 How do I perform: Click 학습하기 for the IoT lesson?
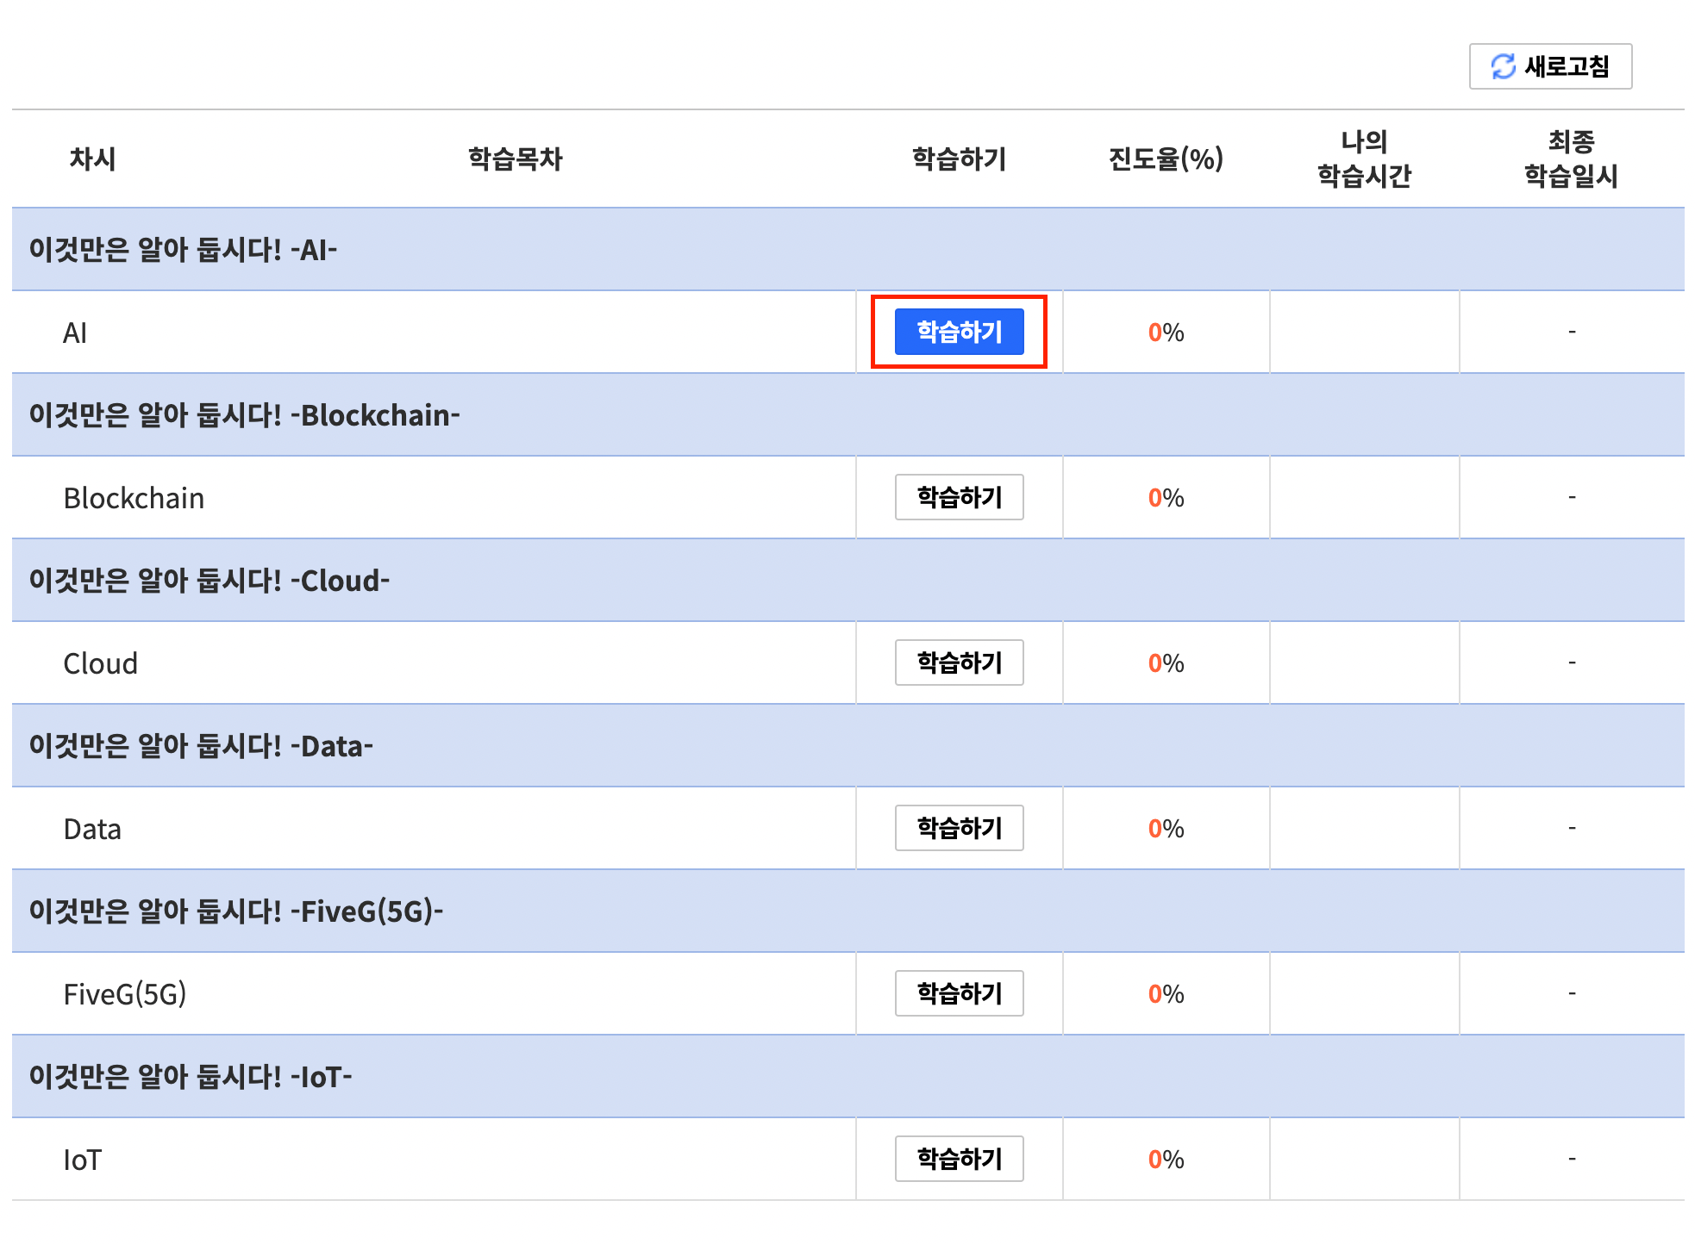tap(959, 1159)
